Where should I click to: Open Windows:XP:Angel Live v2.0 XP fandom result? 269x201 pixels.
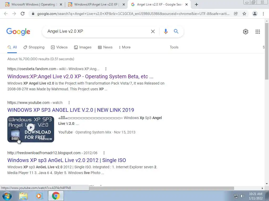coord(80,76)
